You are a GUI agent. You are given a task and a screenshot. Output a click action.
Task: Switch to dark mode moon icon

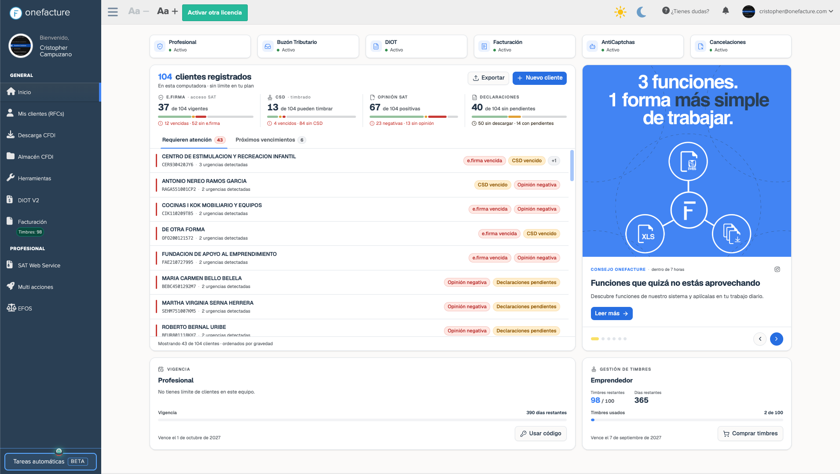642,12
